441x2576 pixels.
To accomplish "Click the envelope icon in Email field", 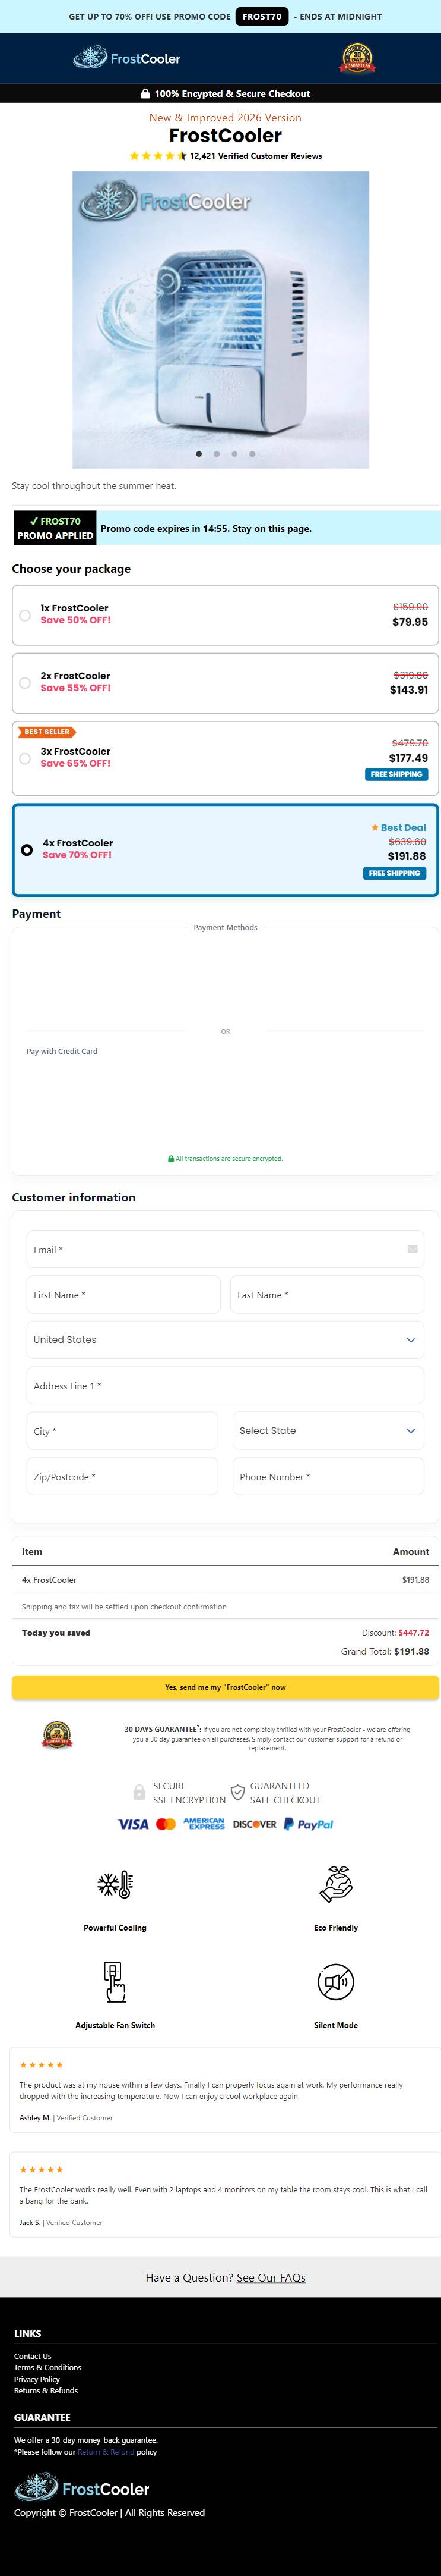I will point(412,1249).
